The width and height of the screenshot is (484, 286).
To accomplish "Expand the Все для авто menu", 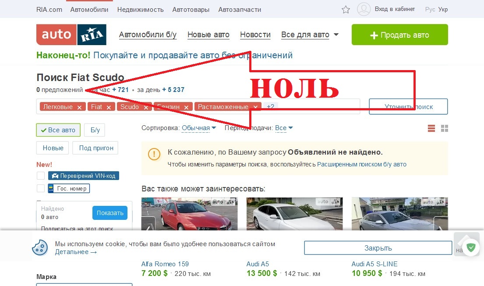I will [x=310, y=35].
